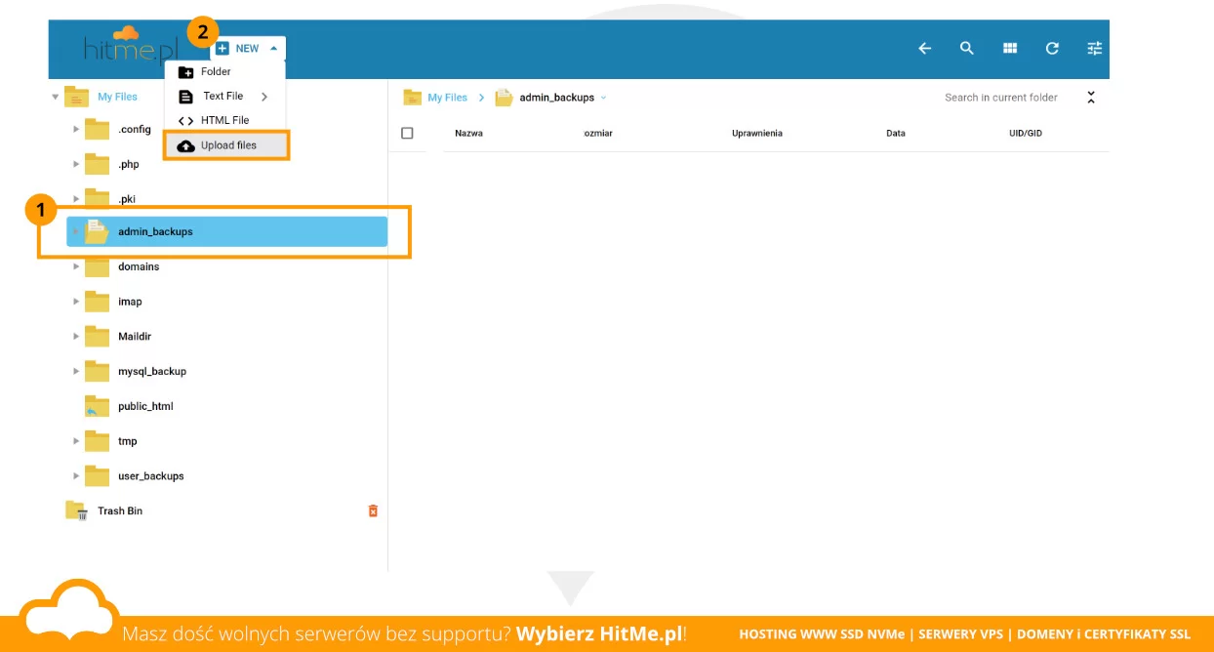The image size is (1214, 652).
Task: Click the .php folder icon
Action: tap(97, 164)
